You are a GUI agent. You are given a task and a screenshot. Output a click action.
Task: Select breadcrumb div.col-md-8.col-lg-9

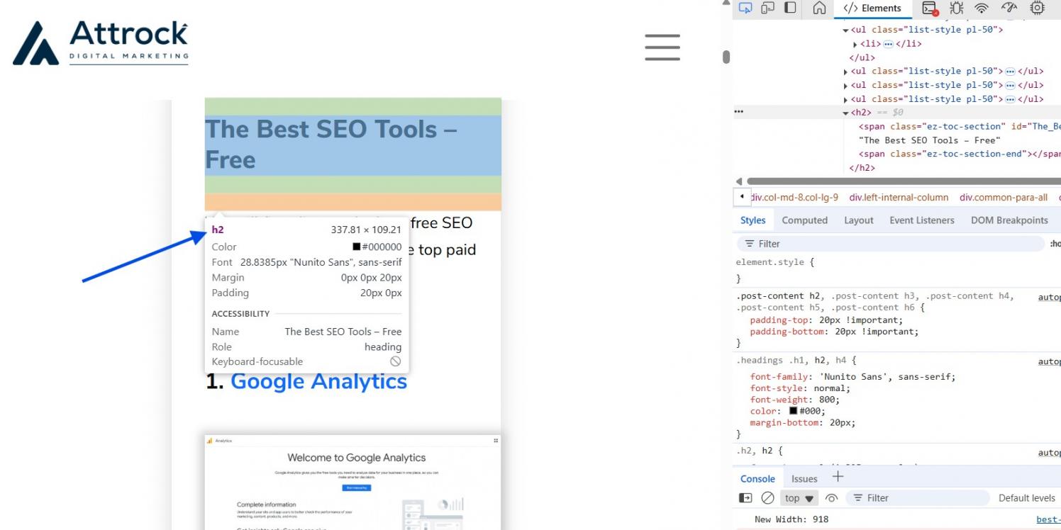point(794,197)
